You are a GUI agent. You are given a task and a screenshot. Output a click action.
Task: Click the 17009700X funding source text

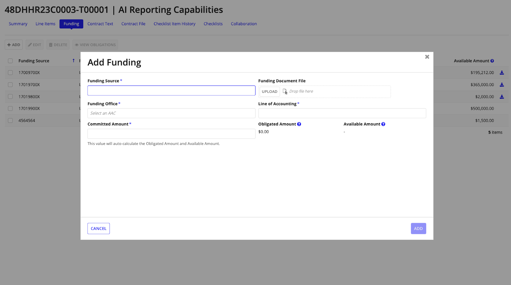[x=29, y=73]
